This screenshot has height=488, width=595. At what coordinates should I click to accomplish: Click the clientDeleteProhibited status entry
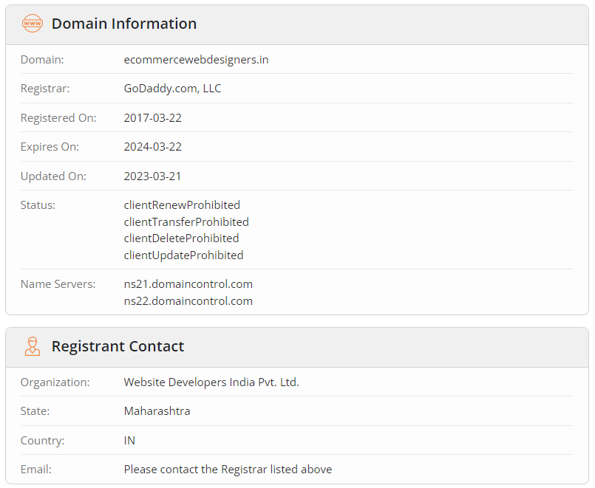(x=181, y=238)
